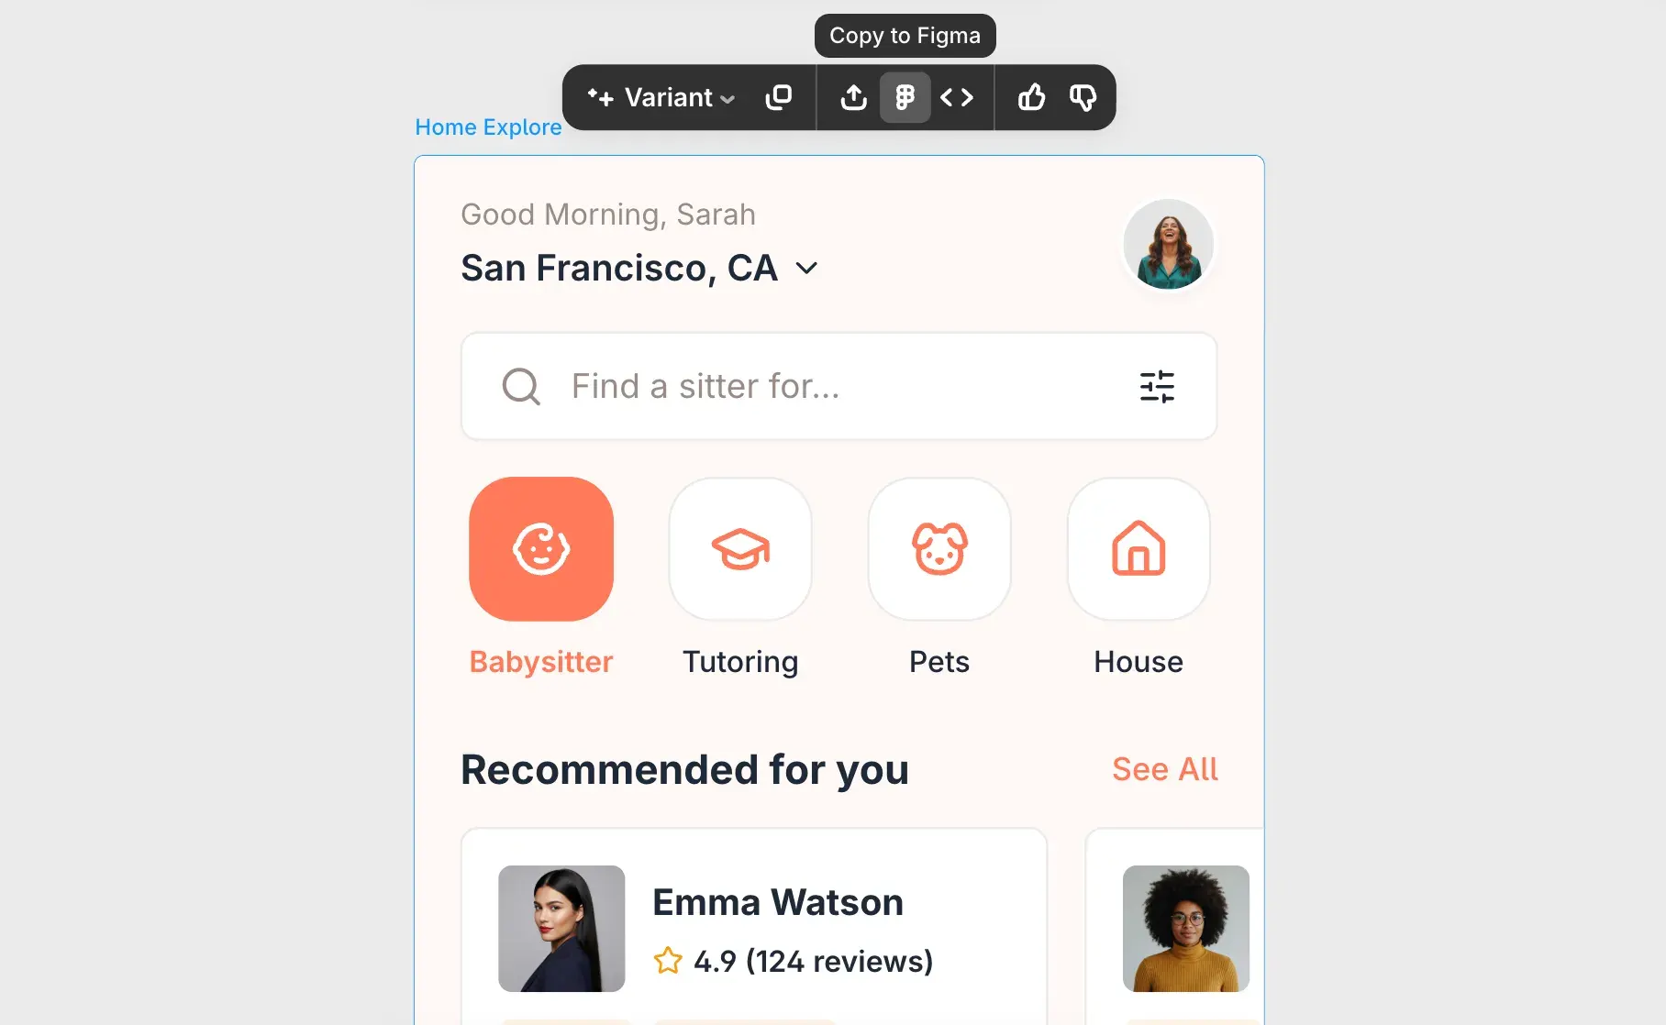Click the export/share icon in the toolbar
The width and height of the screenshot is (1666, 1025).
coord(853,96)
